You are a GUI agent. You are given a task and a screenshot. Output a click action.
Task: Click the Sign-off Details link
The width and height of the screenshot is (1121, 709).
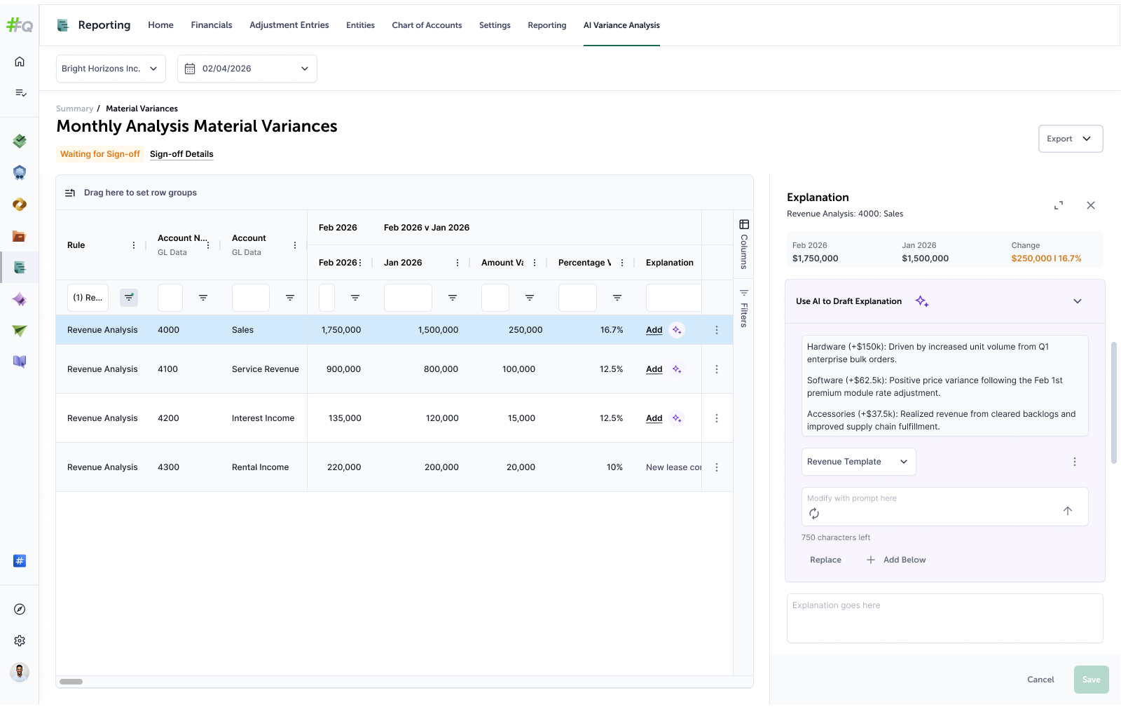coord(181,154)
